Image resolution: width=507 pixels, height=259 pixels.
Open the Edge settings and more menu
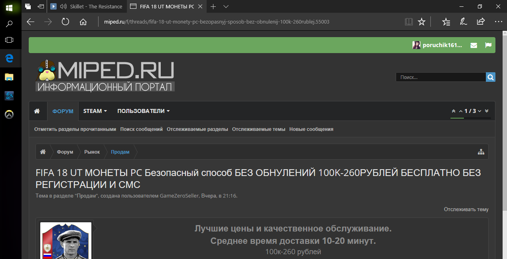498,22
